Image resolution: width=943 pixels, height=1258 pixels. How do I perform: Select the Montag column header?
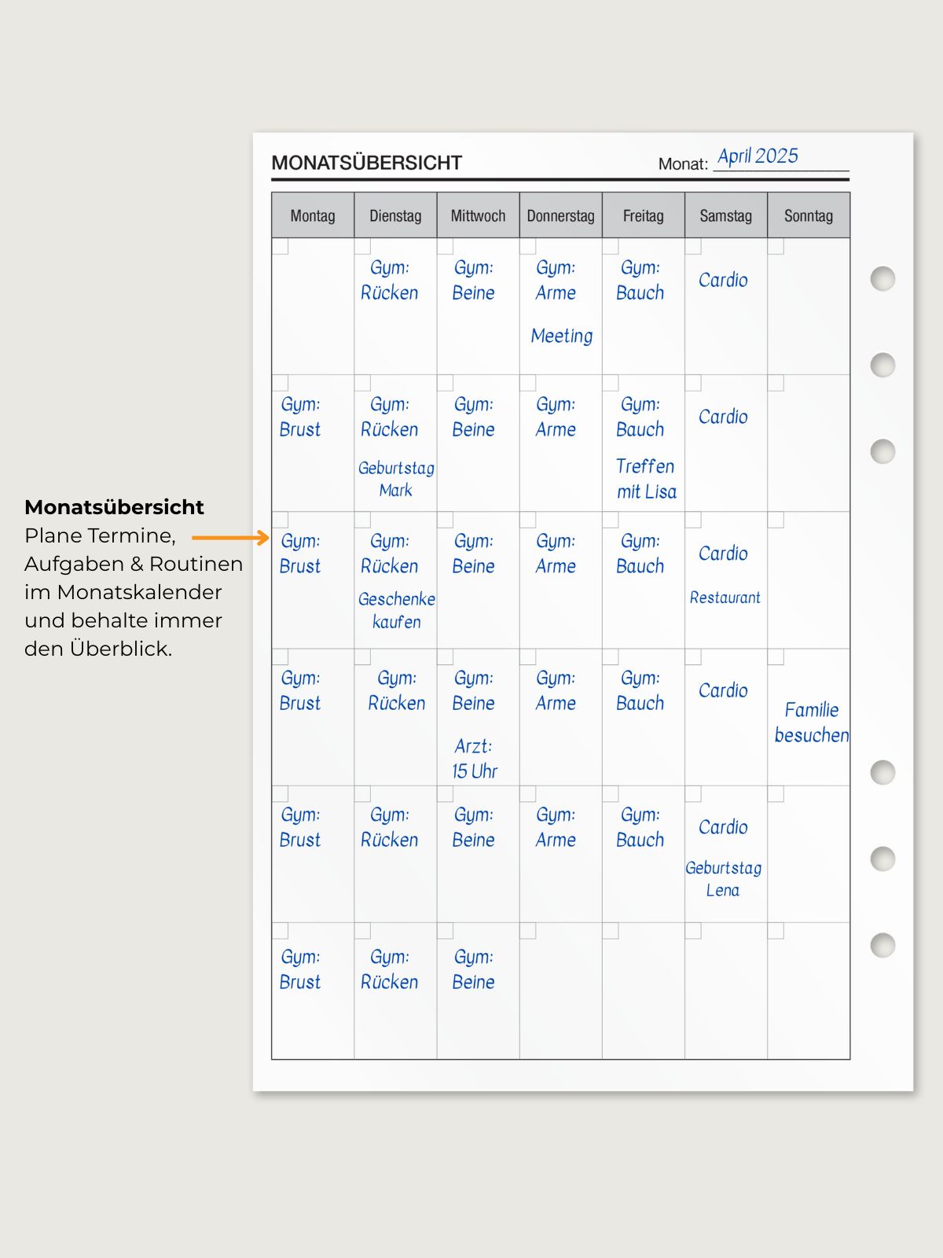click(x=313, y=215)
